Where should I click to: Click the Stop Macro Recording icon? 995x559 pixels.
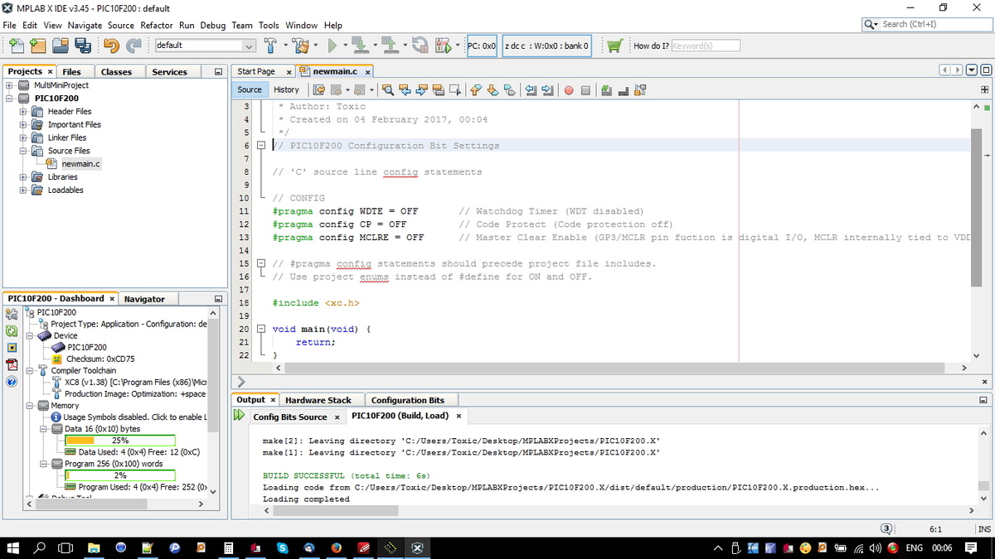point(585,89)
